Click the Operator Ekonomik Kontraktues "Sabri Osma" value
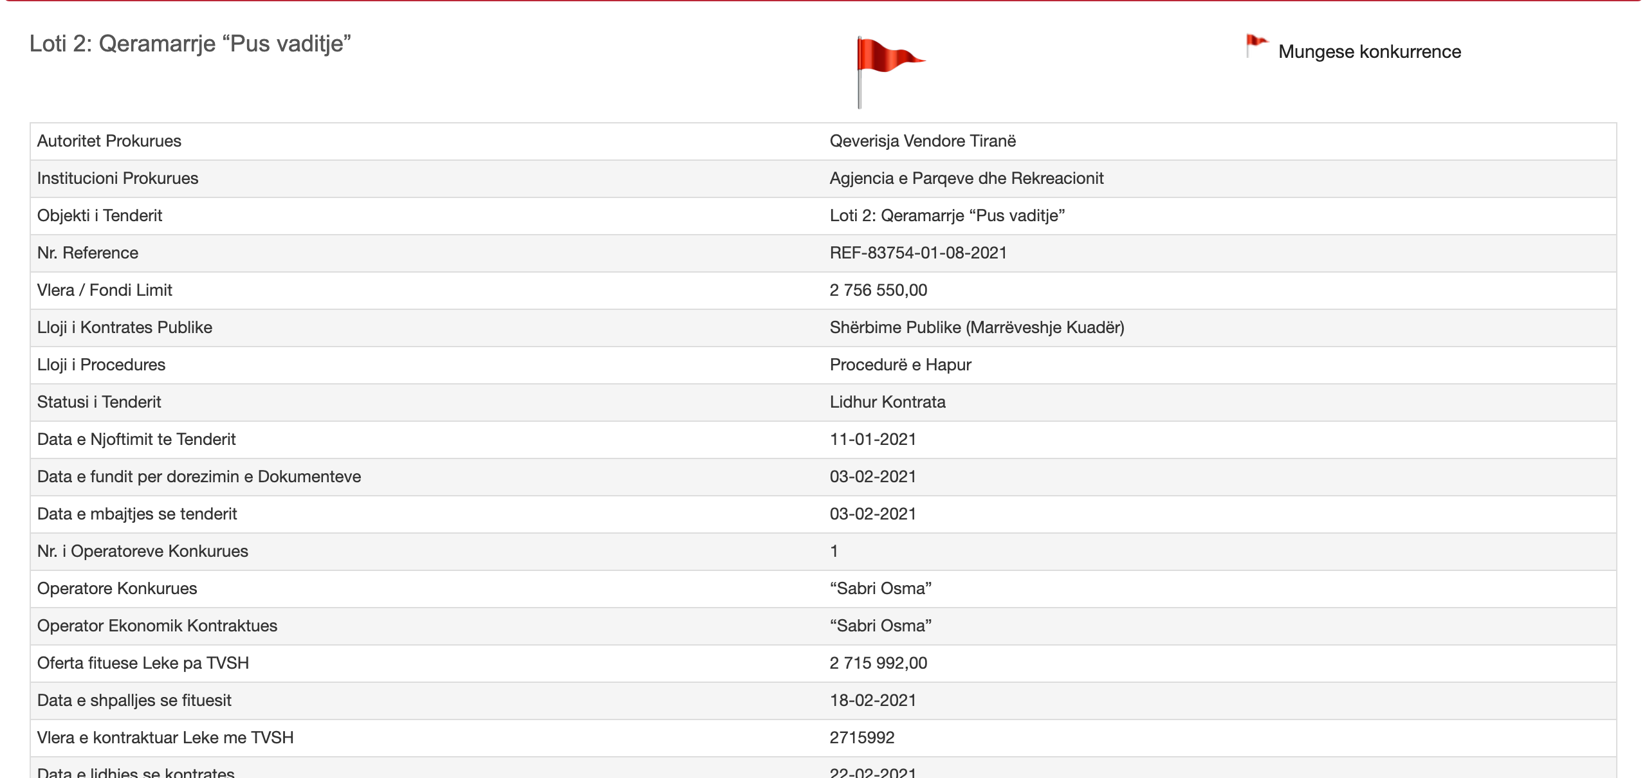This screenshot has height=778, width=1647. click(879, 626)
